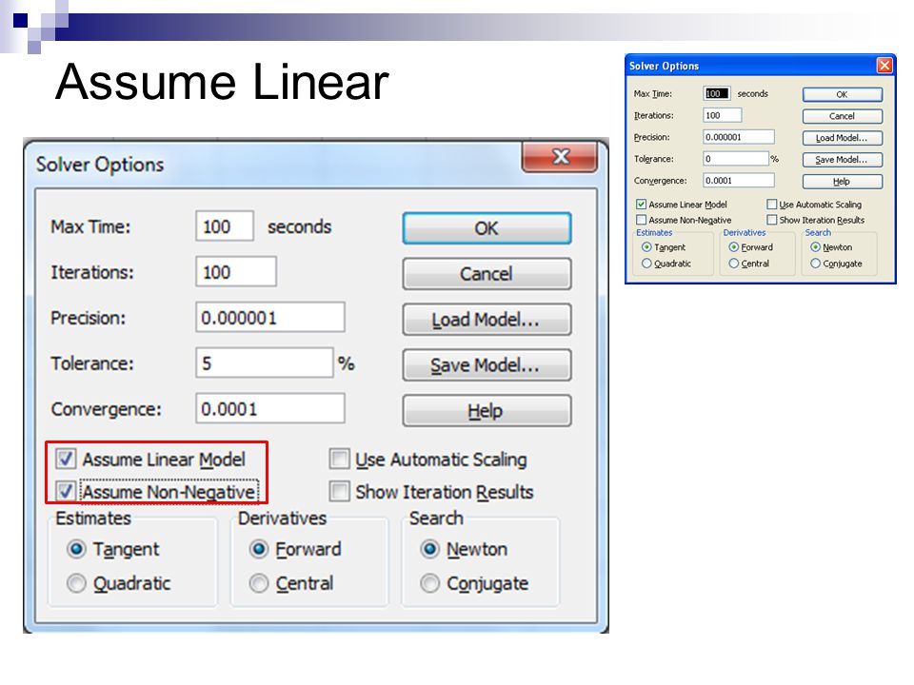
Task: Enable Use Automatic Scaling in large dialog
Action: click(x=339, y=459)
